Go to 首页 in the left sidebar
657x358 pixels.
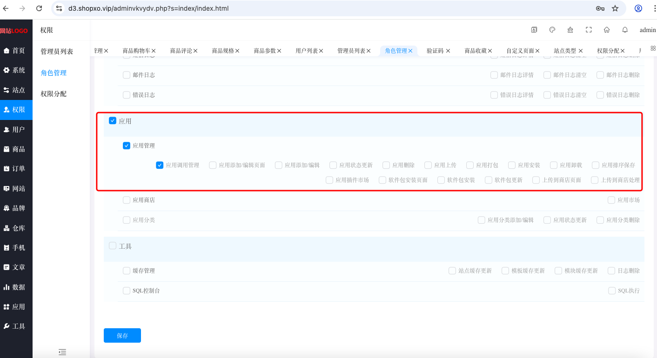click(16, 51)
